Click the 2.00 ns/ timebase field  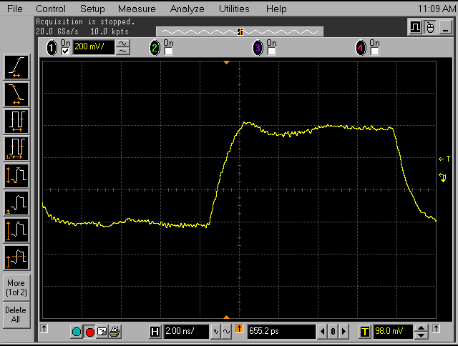[x=185, y=332]
